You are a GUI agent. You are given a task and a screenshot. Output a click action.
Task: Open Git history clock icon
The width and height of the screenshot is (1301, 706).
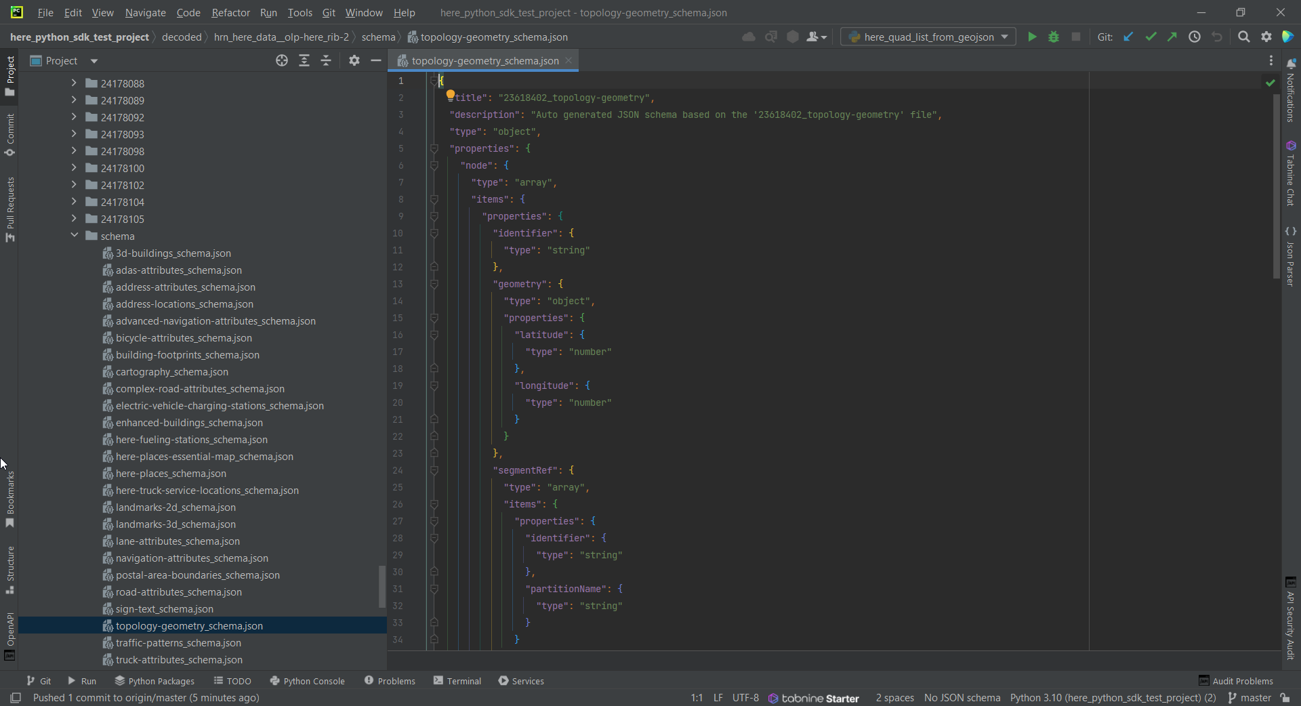coord(1195,37)
